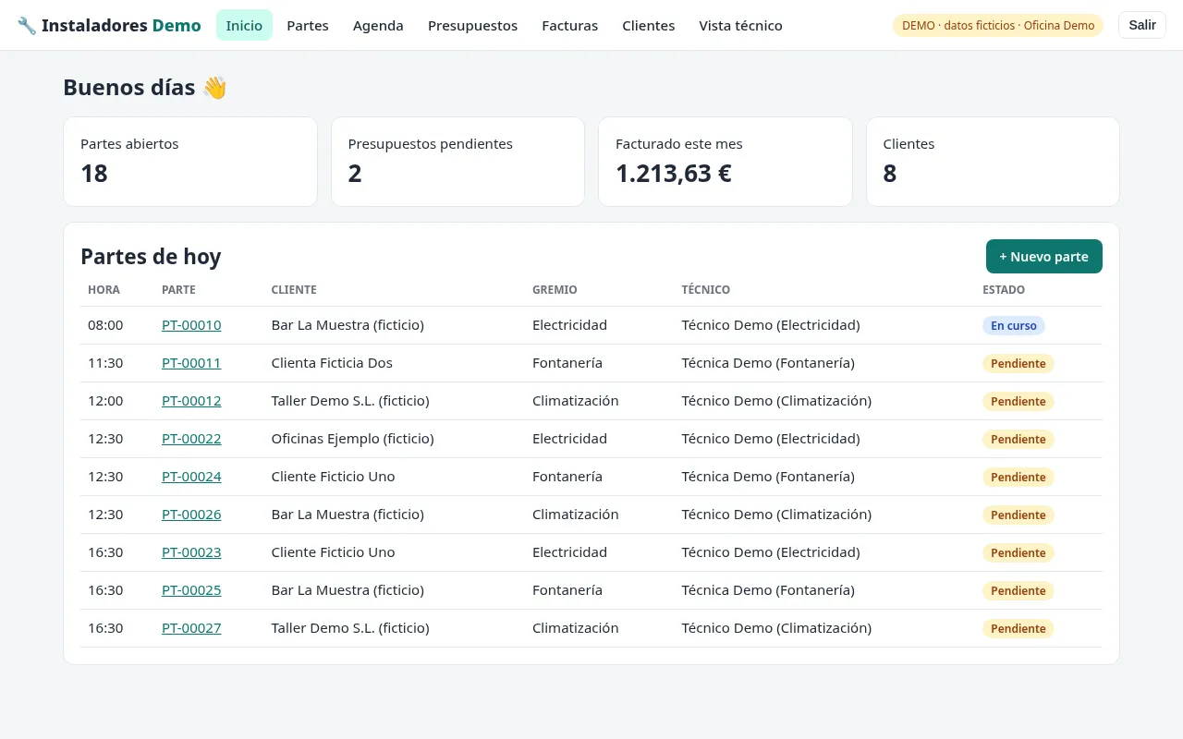Click the En curso status badge
This screenshot has width=1183, height=739.
coord(1014,325)
